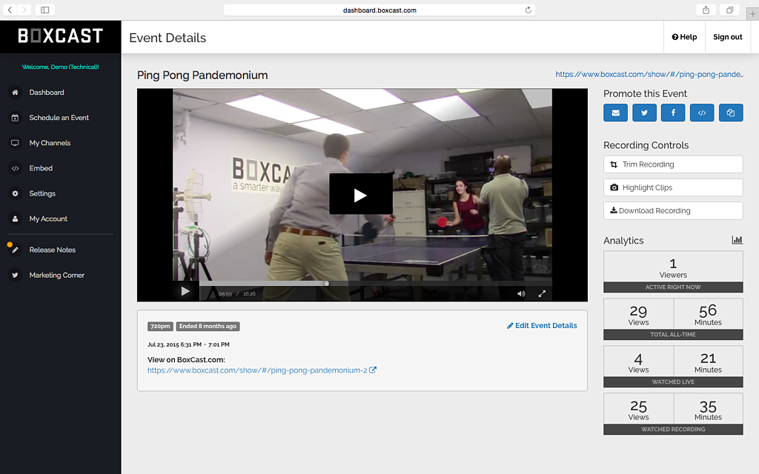Click the email share icon button
This screenshot has width=759, height=474.
(x=615, y=113)
